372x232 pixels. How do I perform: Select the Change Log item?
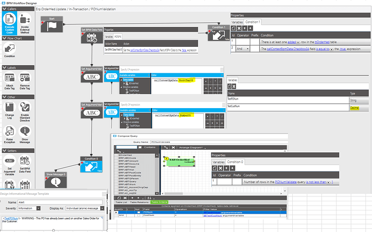pos(10,110)
